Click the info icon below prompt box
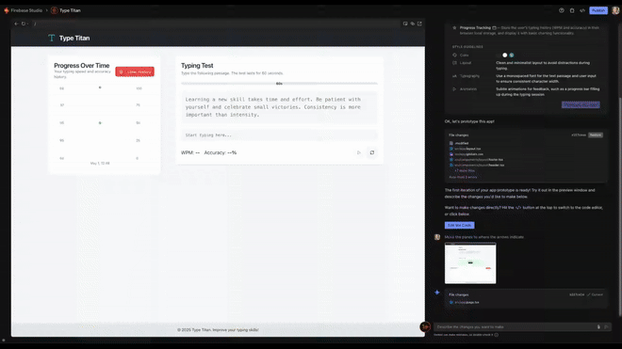The height and width of the screenshot is (349, 622). point(497,335)
